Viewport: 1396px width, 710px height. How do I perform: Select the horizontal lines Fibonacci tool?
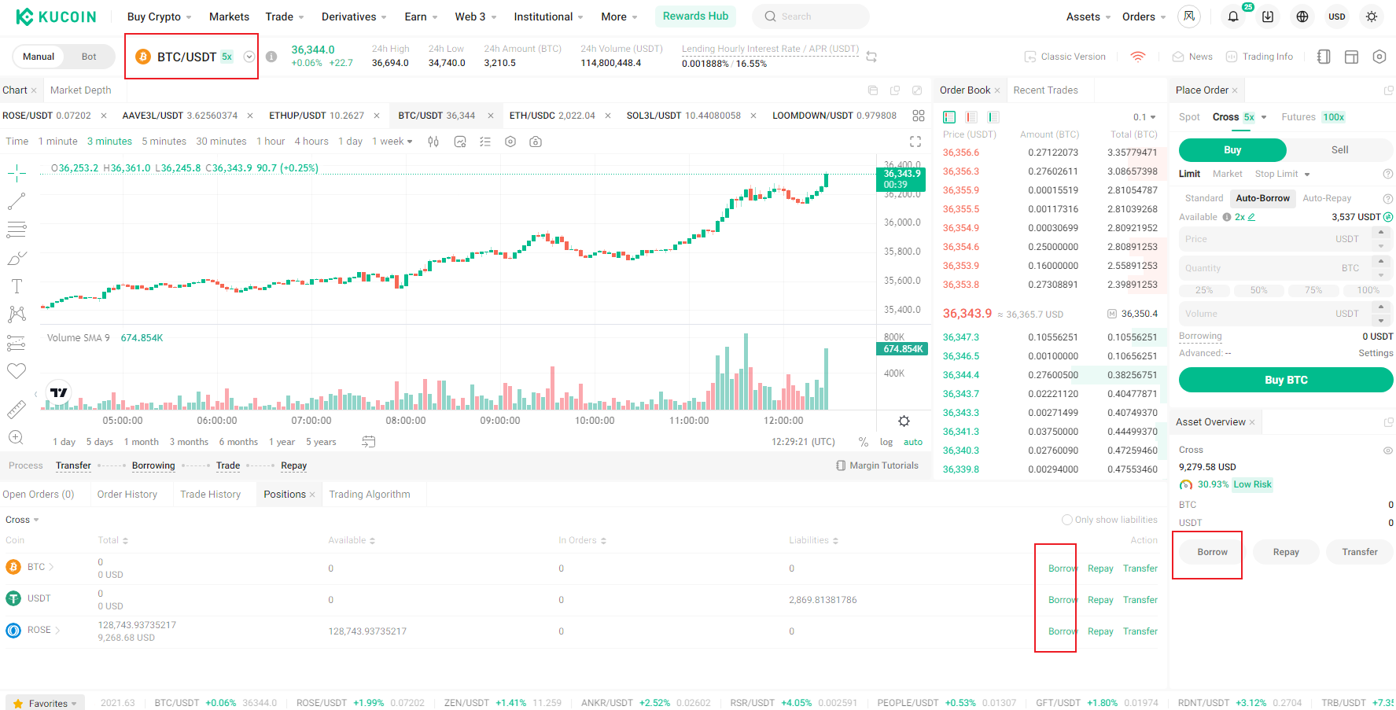click(17, 230)
